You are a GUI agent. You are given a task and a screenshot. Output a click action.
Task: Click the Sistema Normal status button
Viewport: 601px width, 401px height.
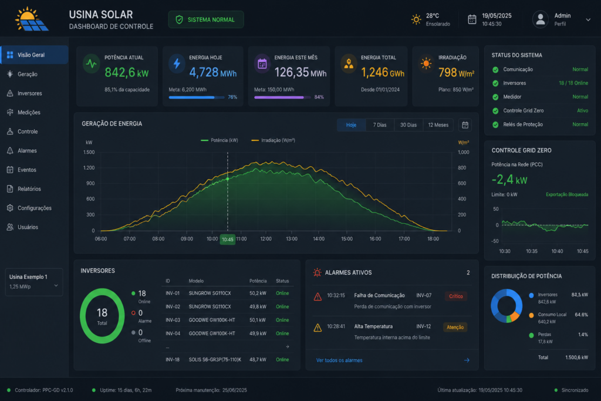point(206,19)
